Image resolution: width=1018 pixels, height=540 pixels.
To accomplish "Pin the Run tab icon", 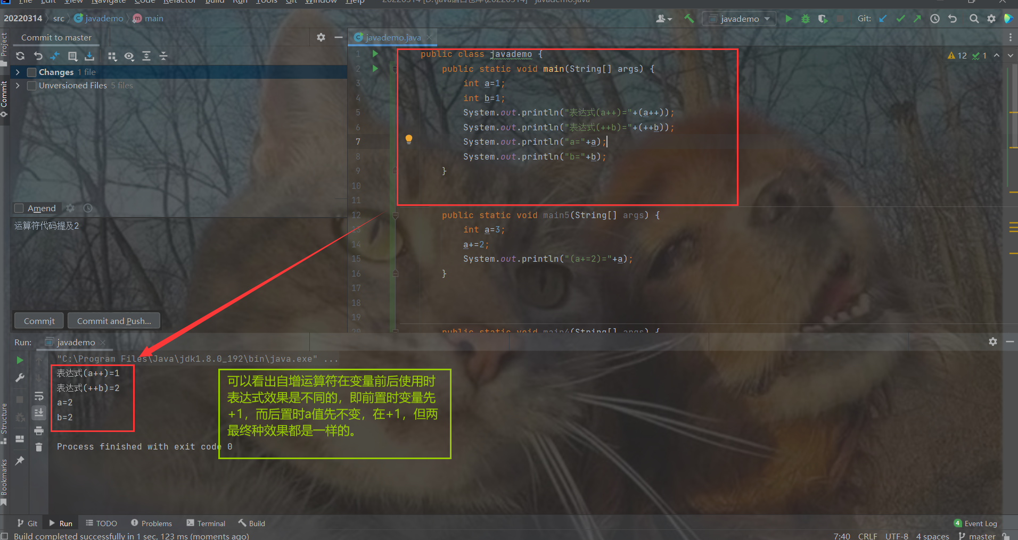I will 20,460.
